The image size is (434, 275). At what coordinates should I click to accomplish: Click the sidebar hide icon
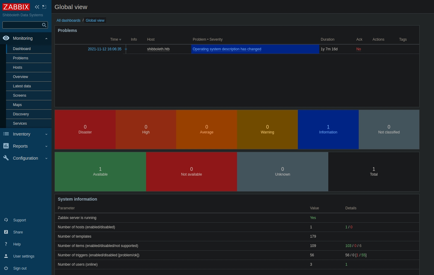pyautogui.click(x=44, y=7)
